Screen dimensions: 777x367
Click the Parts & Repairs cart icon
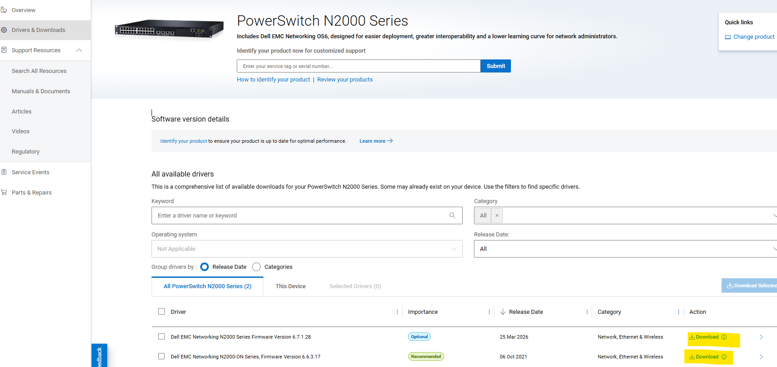point(4,192)
